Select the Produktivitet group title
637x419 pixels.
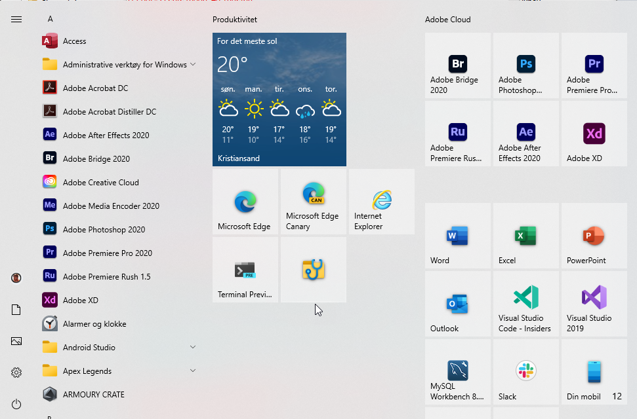[235, 20]
